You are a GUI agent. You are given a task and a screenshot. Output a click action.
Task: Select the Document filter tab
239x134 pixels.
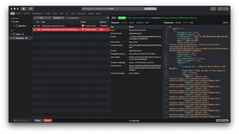click(81, 14)
